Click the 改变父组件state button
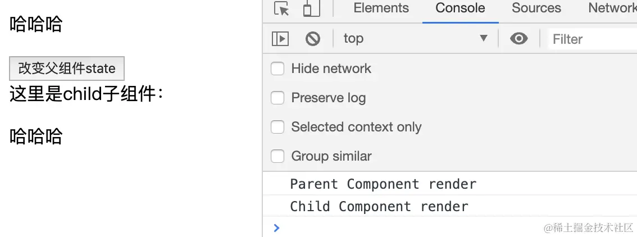The width and height of the screenshot is (637, 237). [67, 68]
